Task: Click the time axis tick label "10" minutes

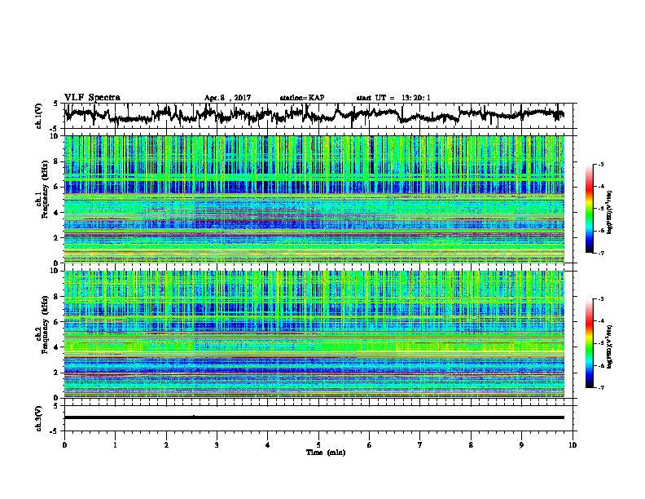Action: 573,444
